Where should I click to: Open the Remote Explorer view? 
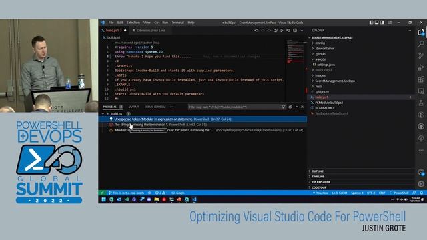421,91
